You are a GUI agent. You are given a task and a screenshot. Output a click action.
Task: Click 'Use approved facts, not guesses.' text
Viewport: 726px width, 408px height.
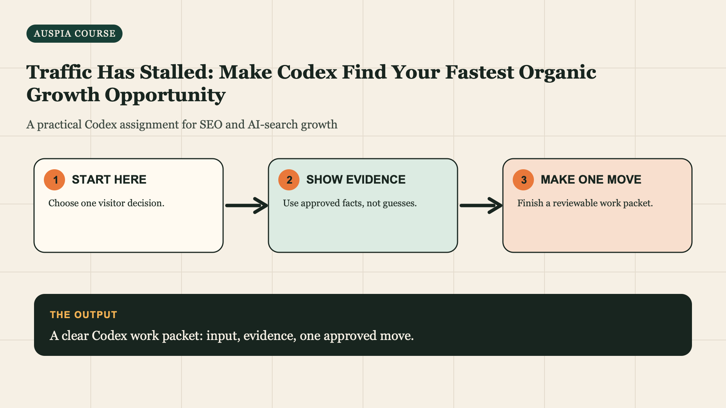tap(350, 203)
